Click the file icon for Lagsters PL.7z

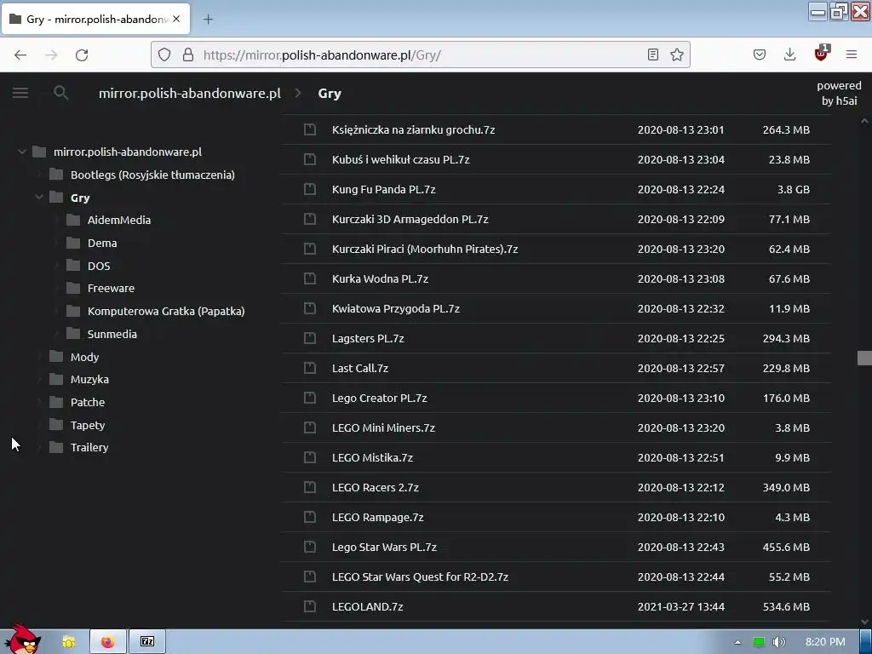click(310, 338)
